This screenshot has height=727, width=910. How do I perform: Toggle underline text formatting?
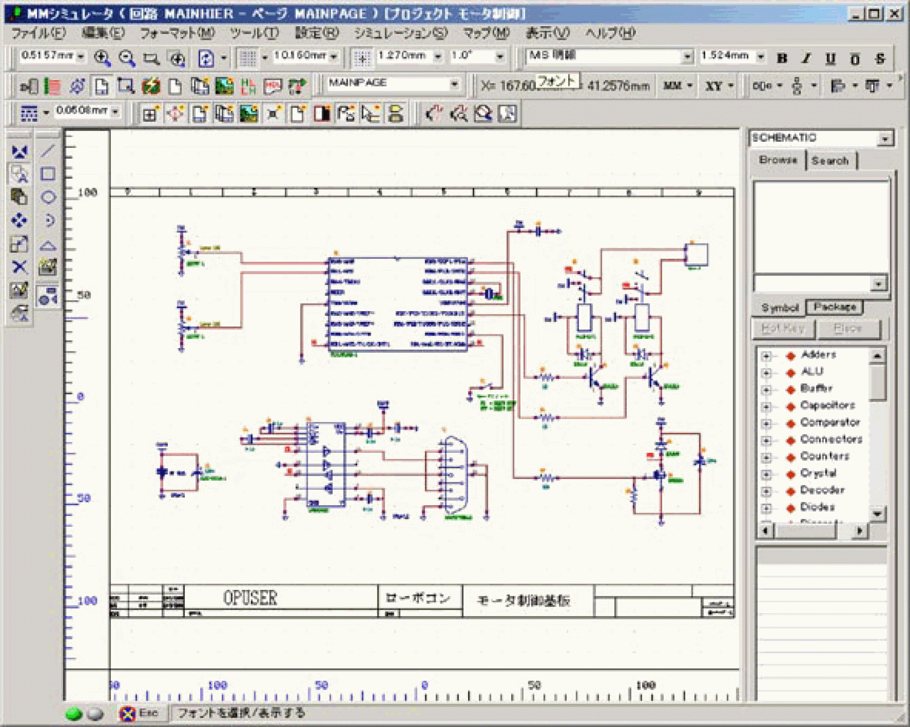[830, 58]
